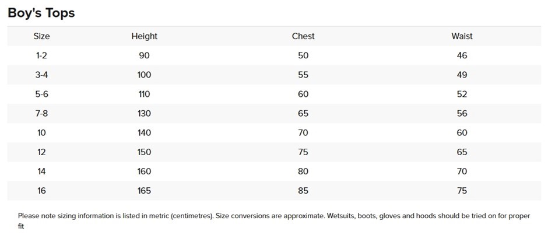Click the metric sizing note text
Screen dimensions: 548x238
(x=273, y=216)
